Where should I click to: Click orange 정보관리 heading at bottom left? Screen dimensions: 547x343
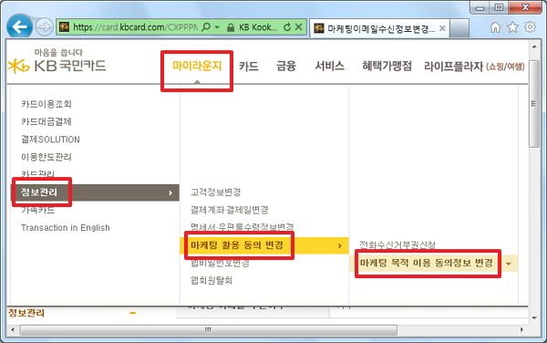pyautogui.click(x=26, y=313)
